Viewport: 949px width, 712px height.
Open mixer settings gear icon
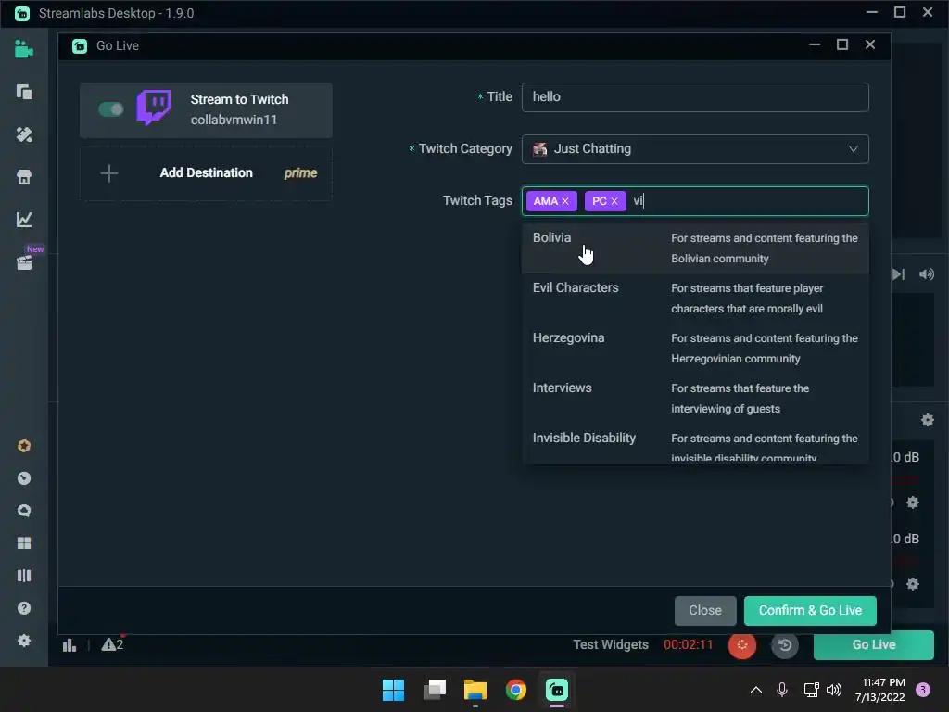927,420
